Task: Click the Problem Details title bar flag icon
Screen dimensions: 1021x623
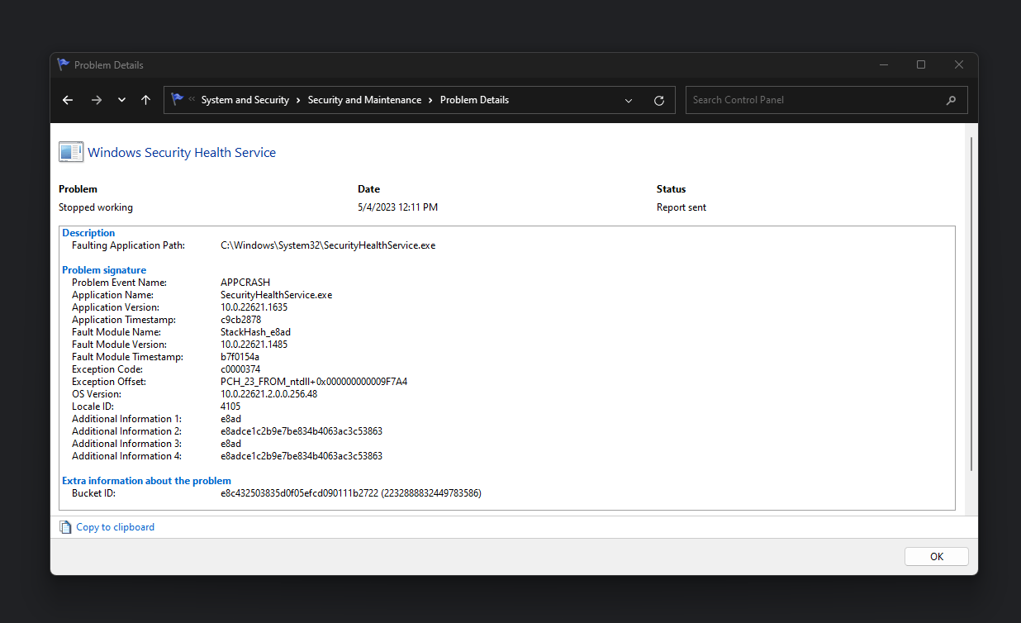Action: [x=64, y=64]
